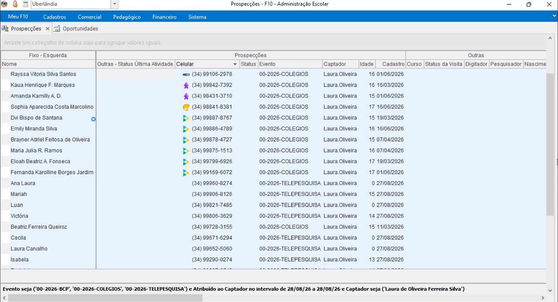Click the Uberlândia unit combo box field
This screenshot has width=558, height=302.
(x=71, y=4)
